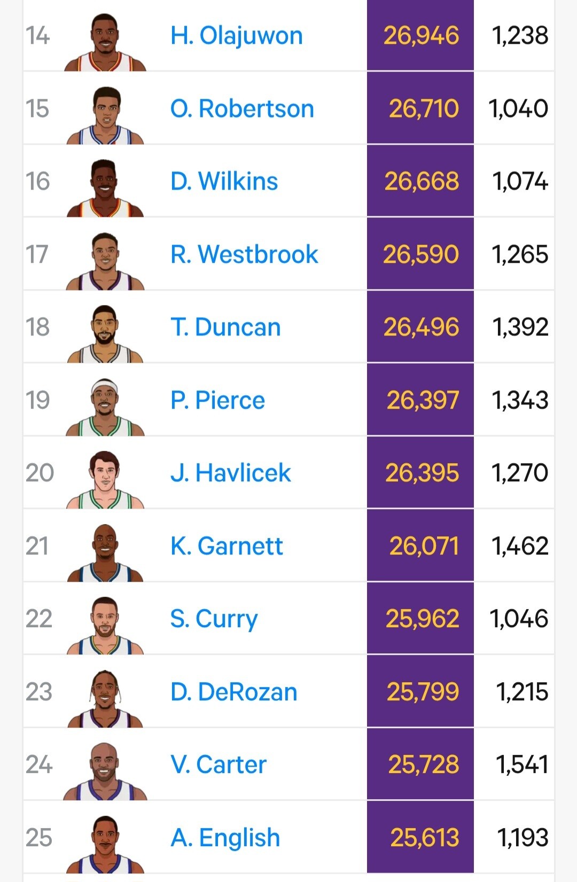The image size is (577, 882).
Task: Click O. Robertson's cartoon portrait
Action: (105, 115)
